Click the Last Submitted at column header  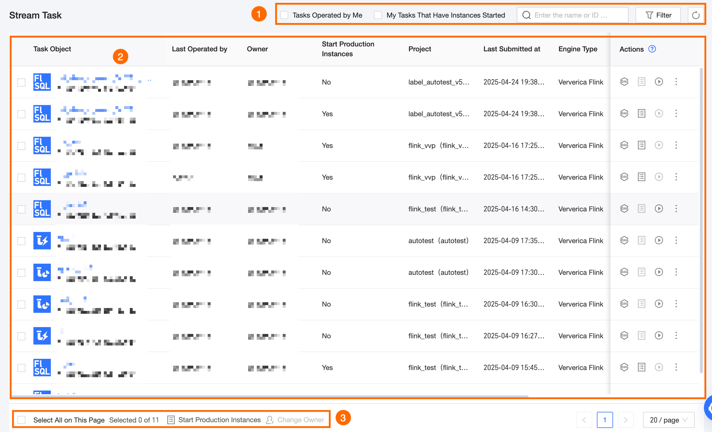[511, 49]
